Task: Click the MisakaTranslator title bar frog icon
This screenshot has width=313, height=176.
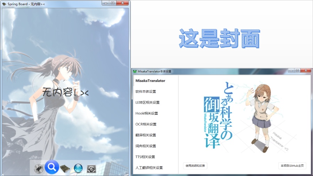Action: point(135,71)
